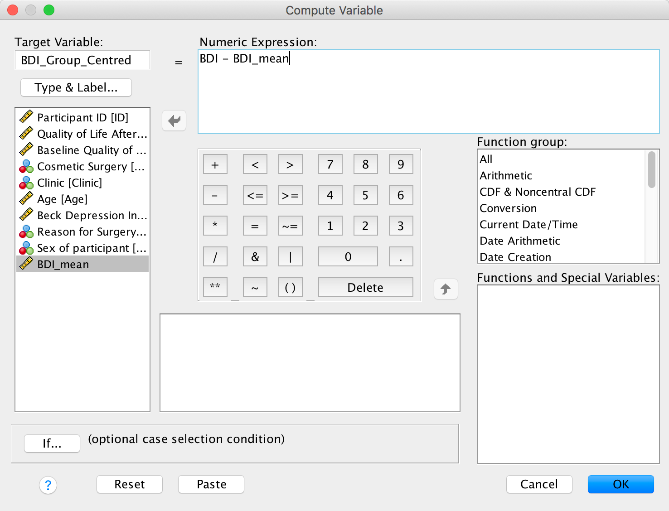Insert parentheses using the ( ) key
The width and height of the screenshot is (669, 511).
(290, 288)
